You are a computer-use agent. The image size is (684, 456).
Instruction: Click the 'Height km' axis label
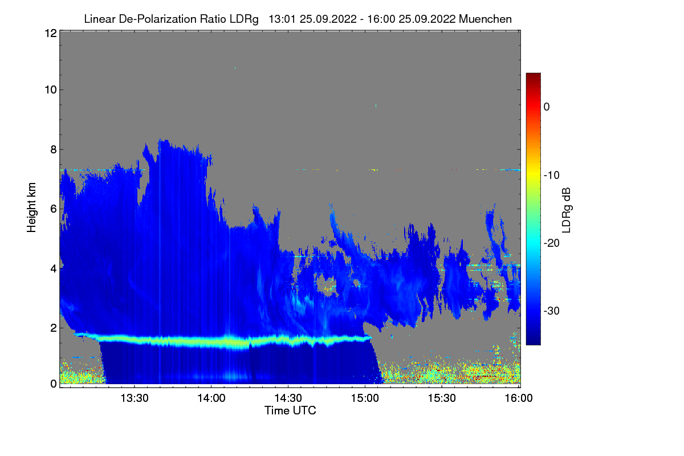tap(32, 207)
